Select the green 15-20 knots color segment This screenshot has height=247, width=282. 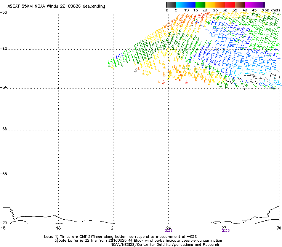200,5
